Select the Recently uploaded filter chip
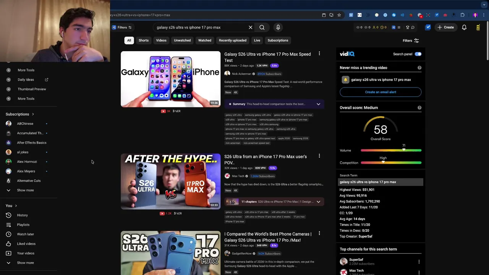Viewport: 489px width, 275px height. [x=233, y=40]
